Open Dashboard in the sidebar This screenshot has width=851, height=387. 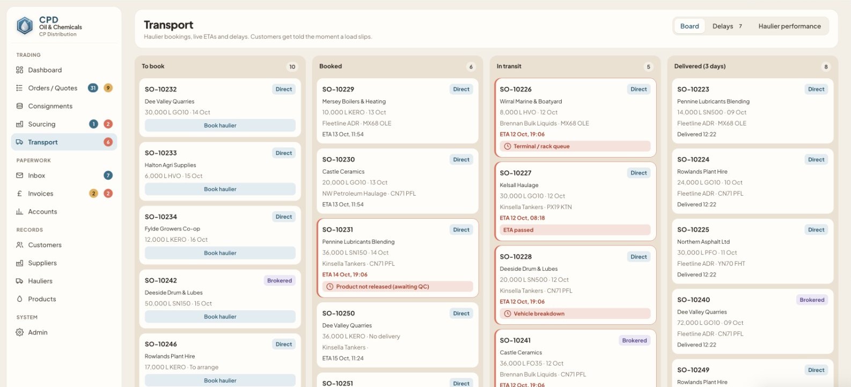(x=64, y=70)
